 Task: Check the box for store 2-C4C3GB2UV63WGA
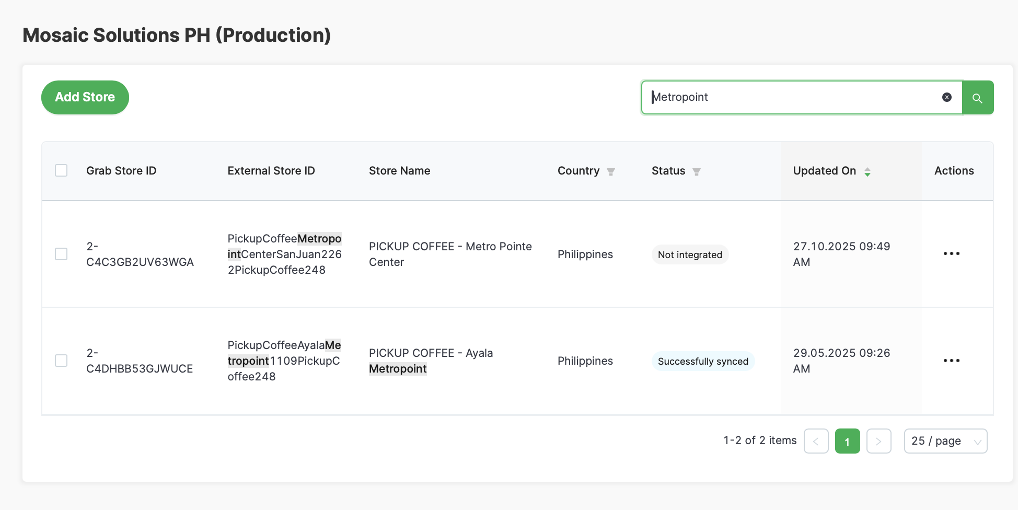click(x=61, y=254)
